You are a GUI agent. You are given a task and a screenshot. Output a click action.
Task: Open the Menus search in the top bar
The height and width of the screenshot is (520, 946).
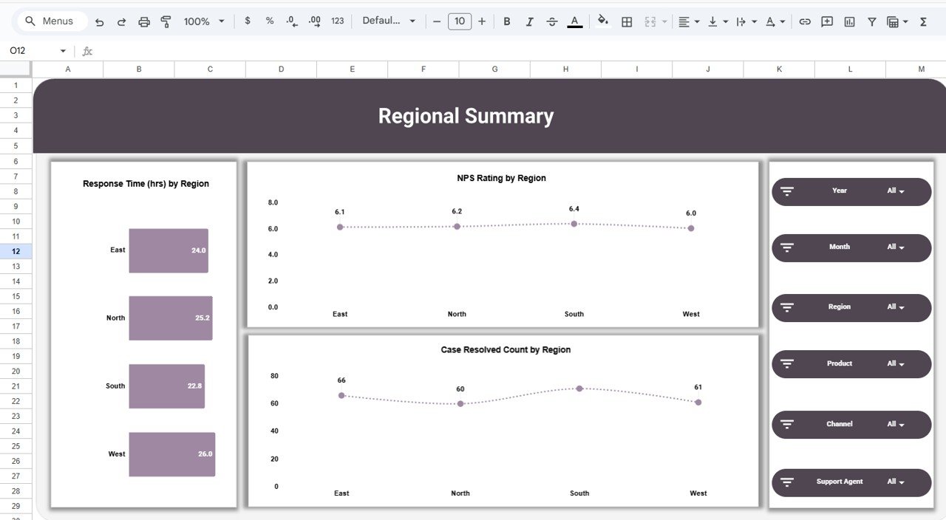click(x=50, y=21)
